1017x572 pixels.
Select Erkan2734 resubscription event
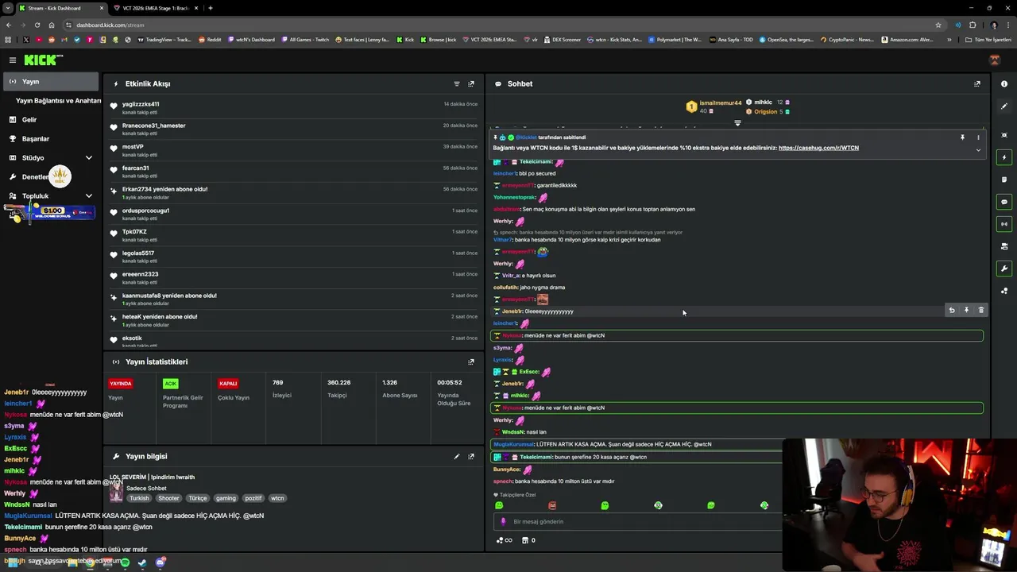point(294,192)
